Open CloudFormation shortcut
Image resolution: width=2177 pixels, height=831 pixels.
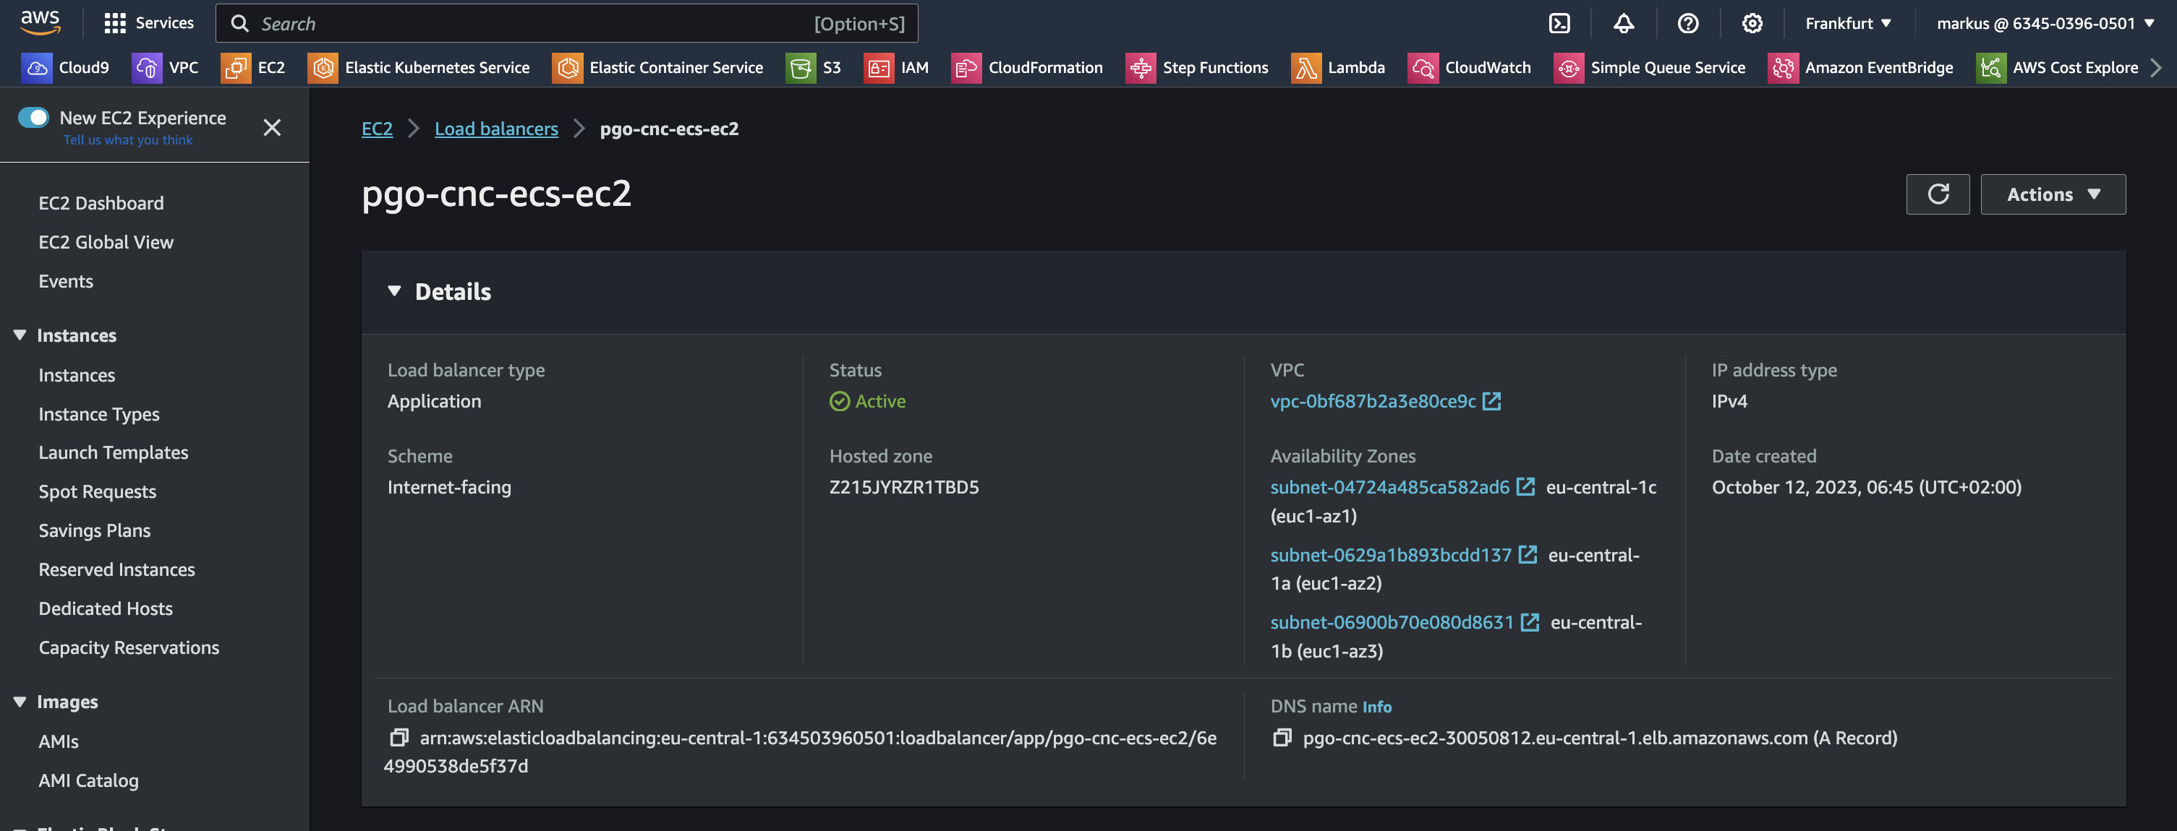coord(1028,67)
